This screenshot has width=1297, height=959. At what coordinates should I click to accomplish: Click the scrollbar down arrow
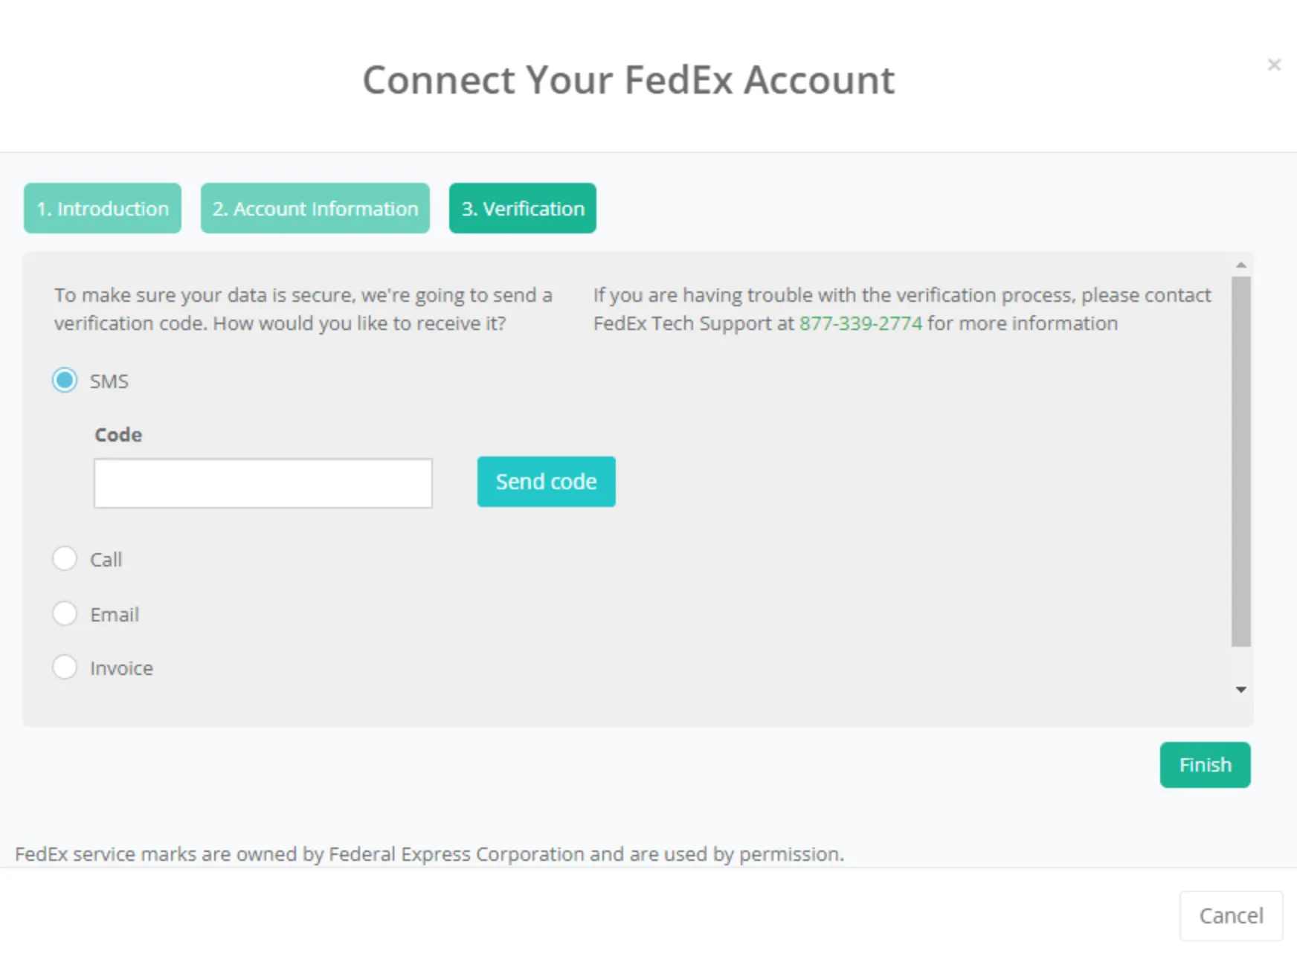coord(1241,690)
